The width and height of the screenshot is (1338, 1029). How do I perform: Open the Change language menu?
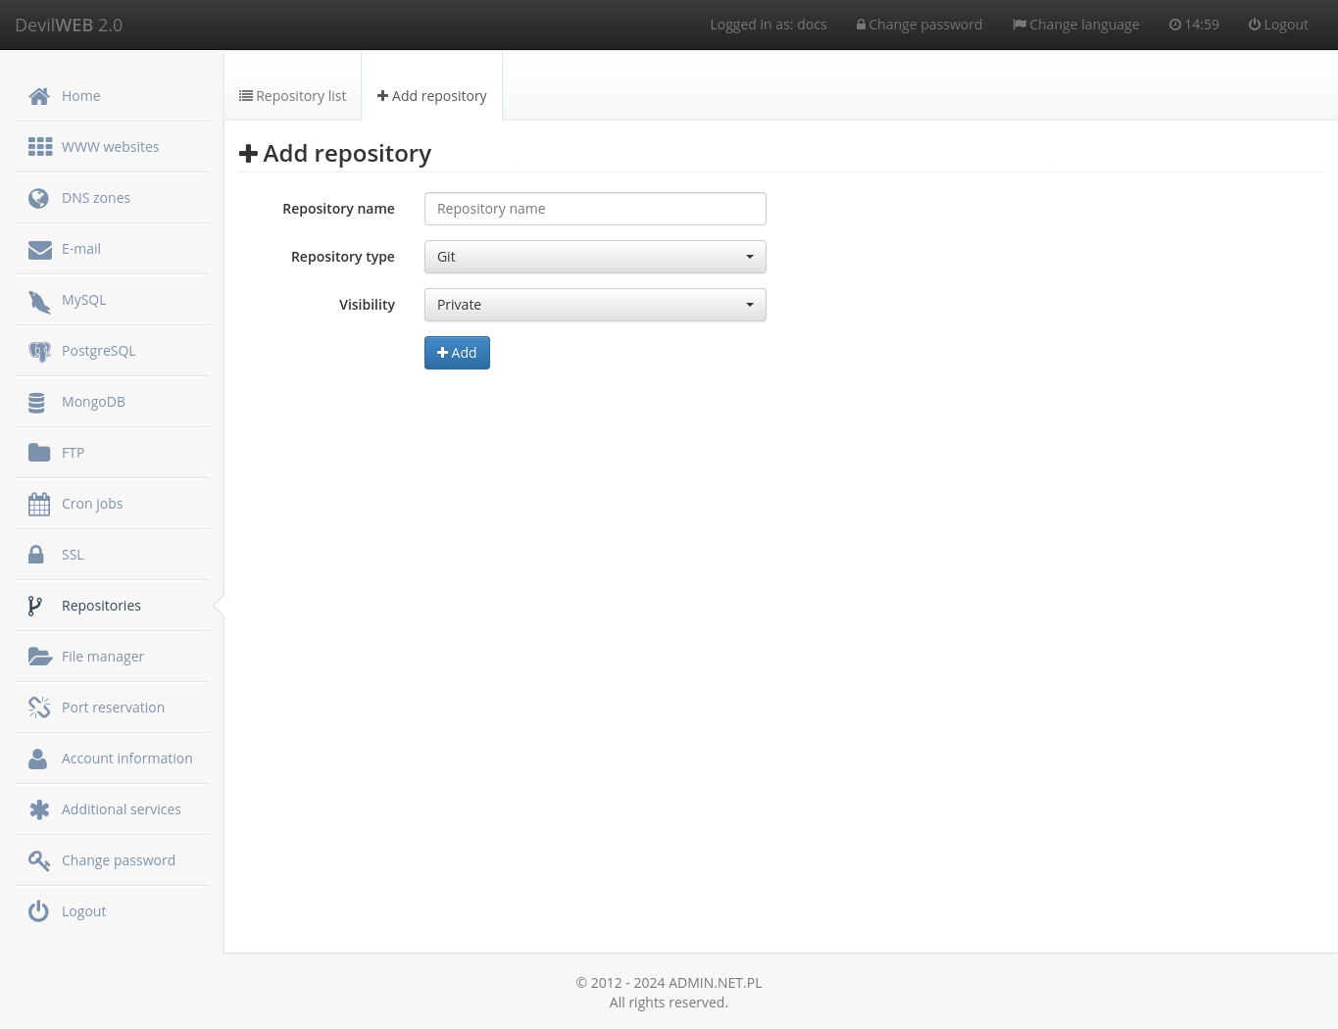(x=1075, y=24)
